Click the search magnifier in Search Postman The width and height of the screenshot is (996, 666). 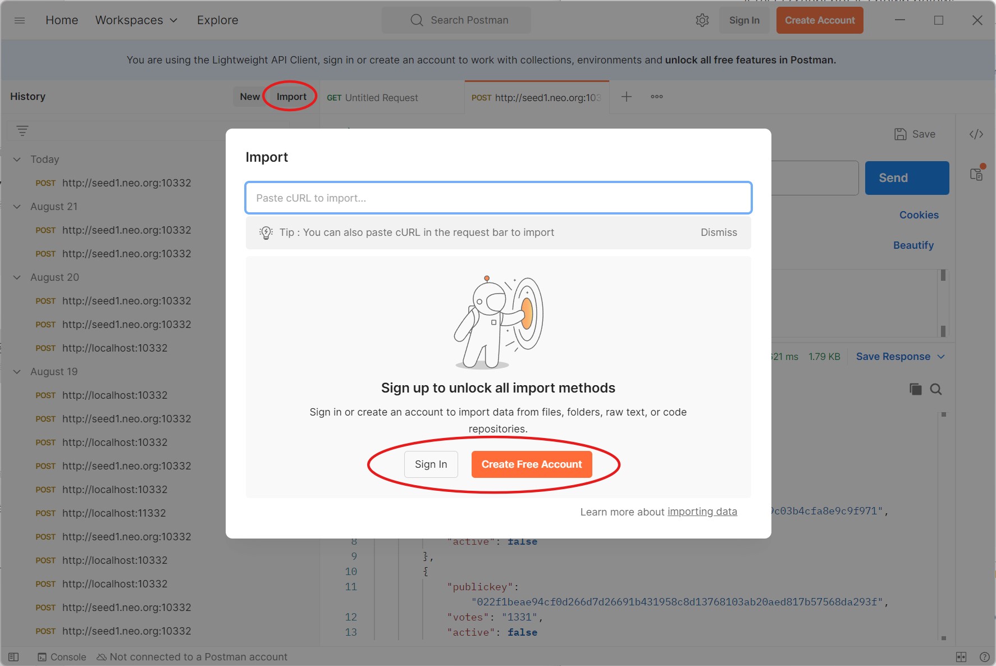tap(417, 20)
